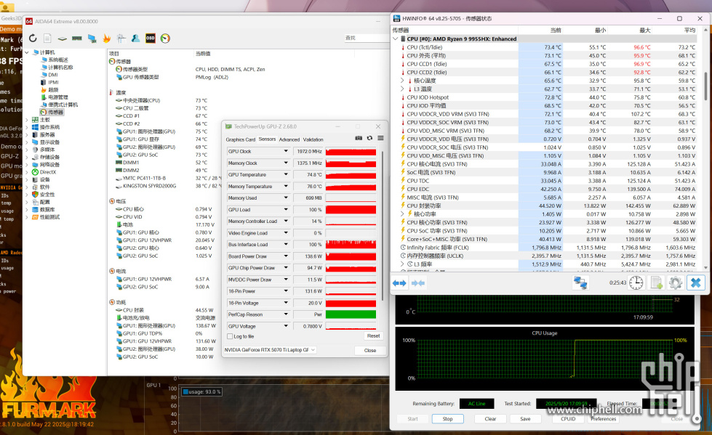Screen dimensions: 712x435
Task: Click the AIDA64 sensor gauge toolbar icon
Action: click(165, 38)
